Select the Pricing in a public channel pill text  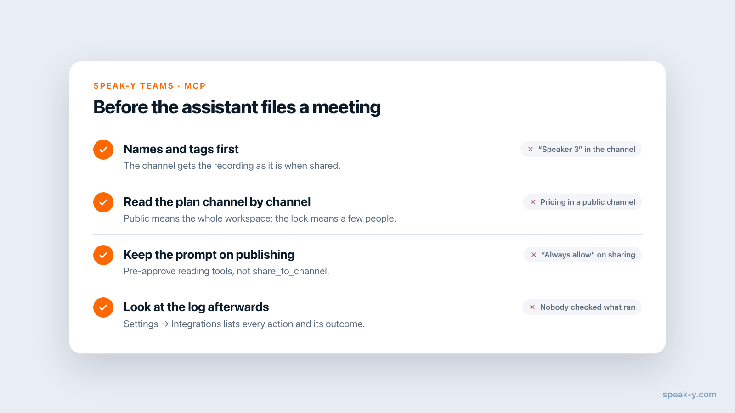pos(588,202)
